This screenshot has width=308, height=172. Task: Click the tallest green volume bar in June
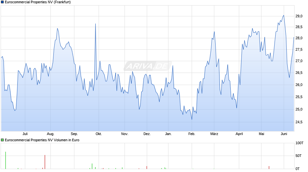point(6,160)
